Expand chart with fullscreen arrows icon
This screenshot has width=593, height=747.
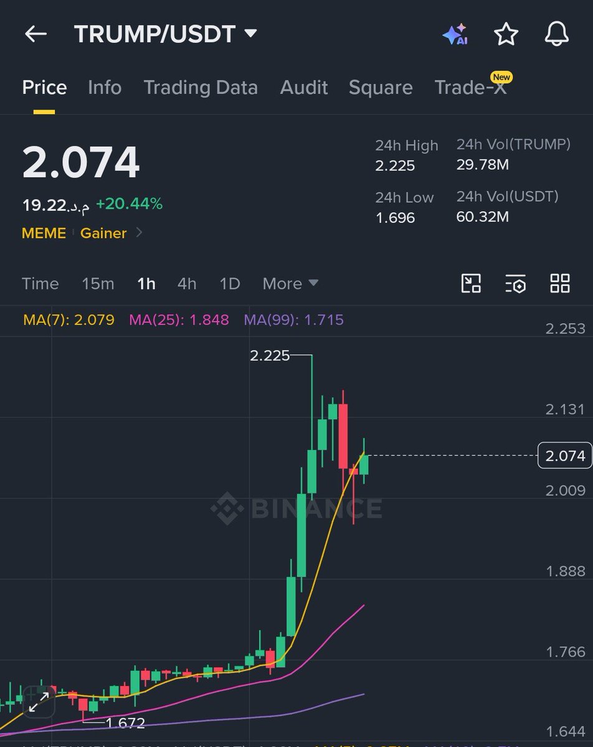[39, 702]
